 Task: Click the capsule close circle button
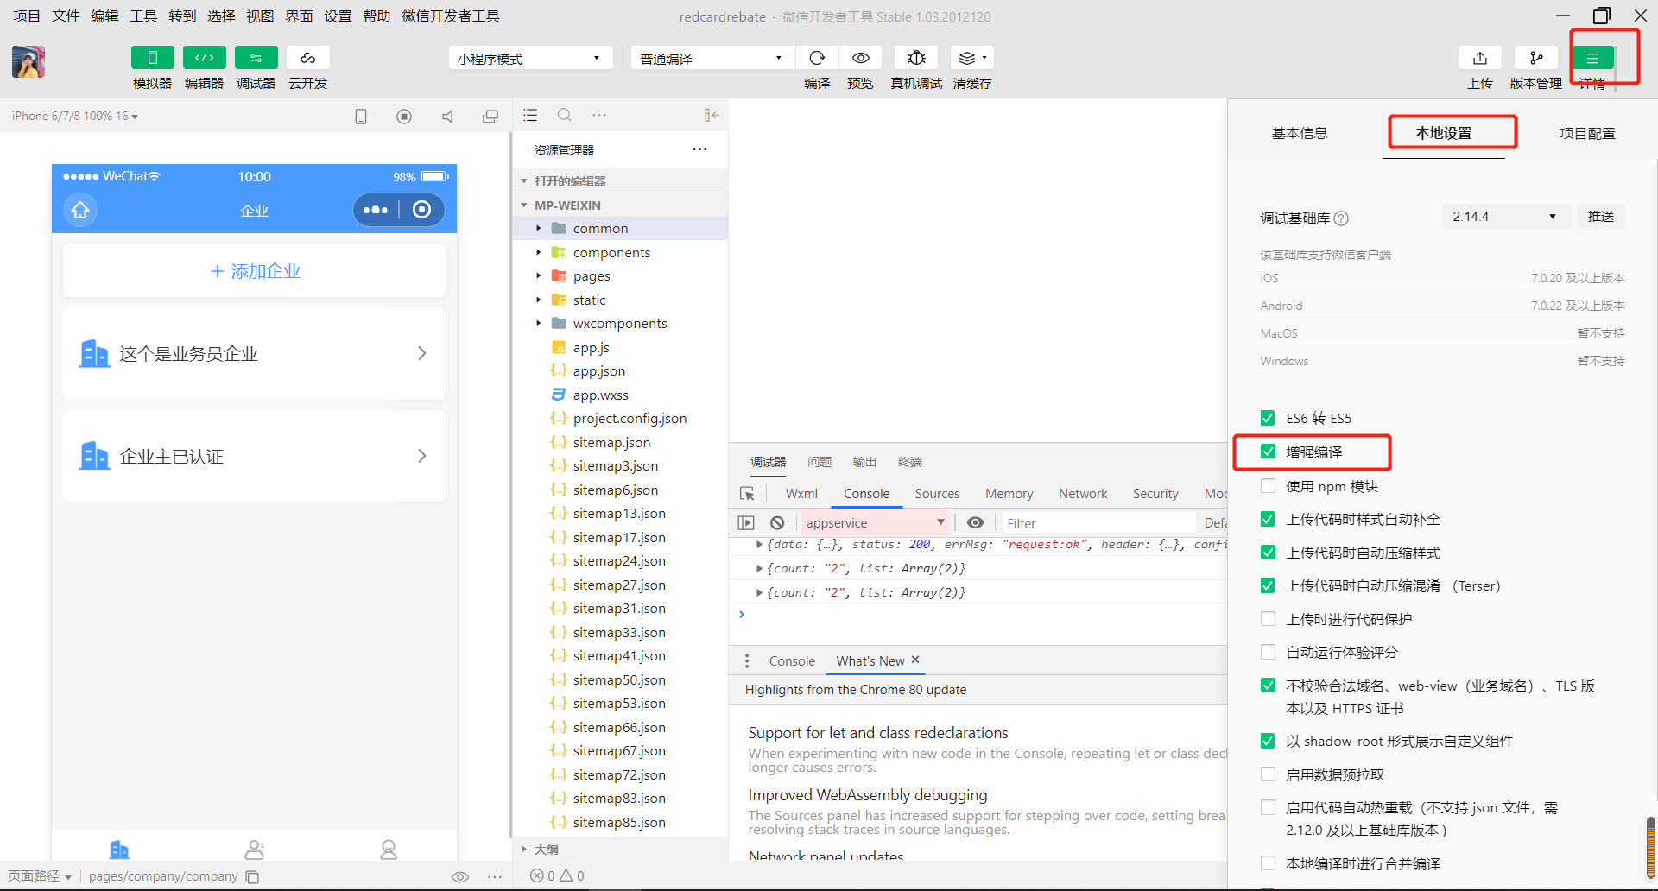coord(421,210)
